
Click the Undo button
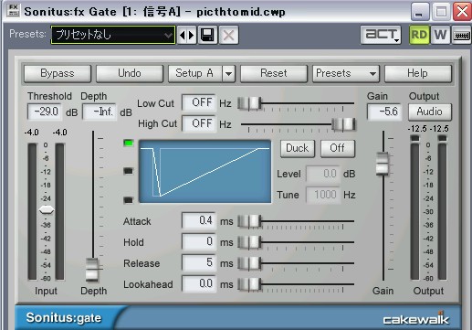pos(130,73)
